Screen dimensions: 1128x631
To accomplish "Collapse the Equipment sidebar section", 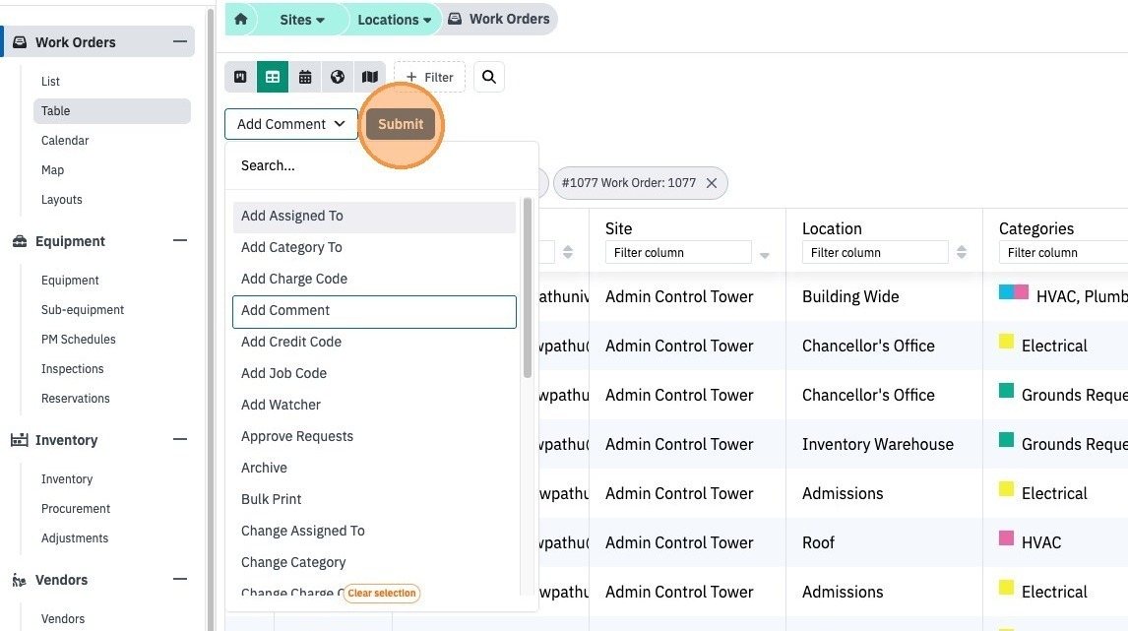I will pos(180,240).
